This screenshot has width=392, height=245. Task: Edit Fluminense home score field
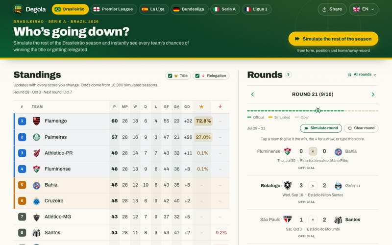tap(301, 151)
